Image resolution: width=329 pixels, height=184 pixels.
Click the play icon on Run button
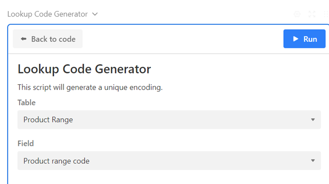click(x=296, y=39)
